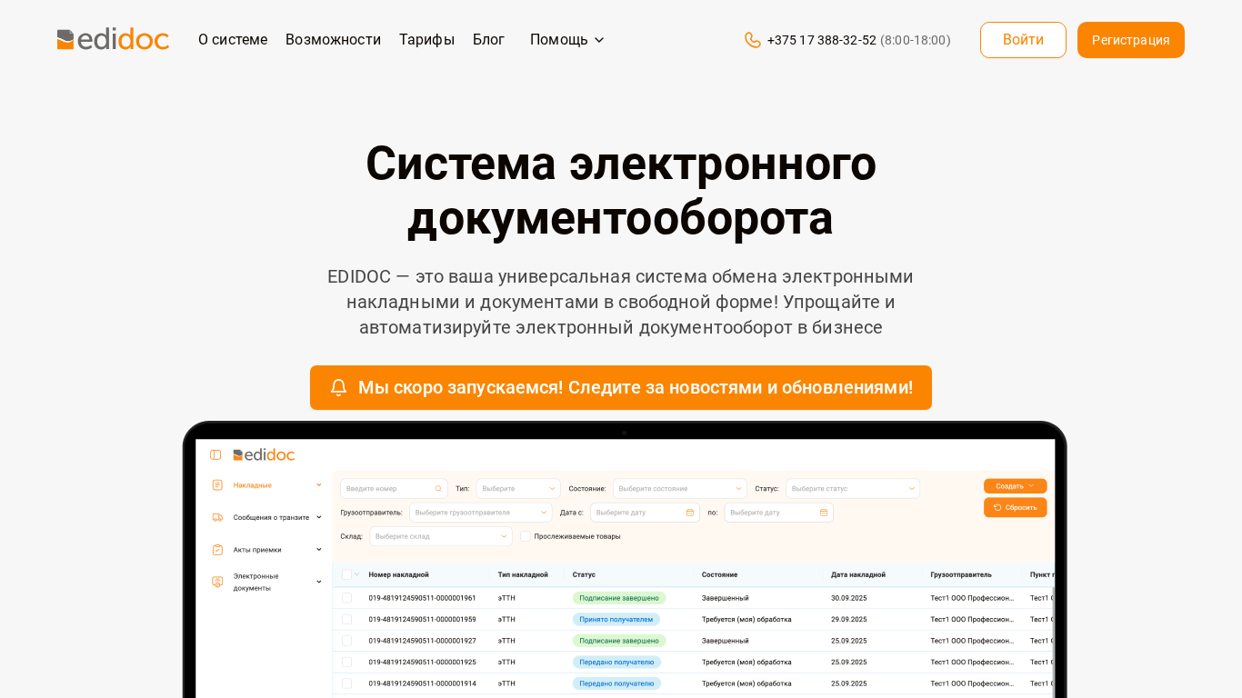
Task: Click the calendar icon in the по date field
Action: coord(824,513)
